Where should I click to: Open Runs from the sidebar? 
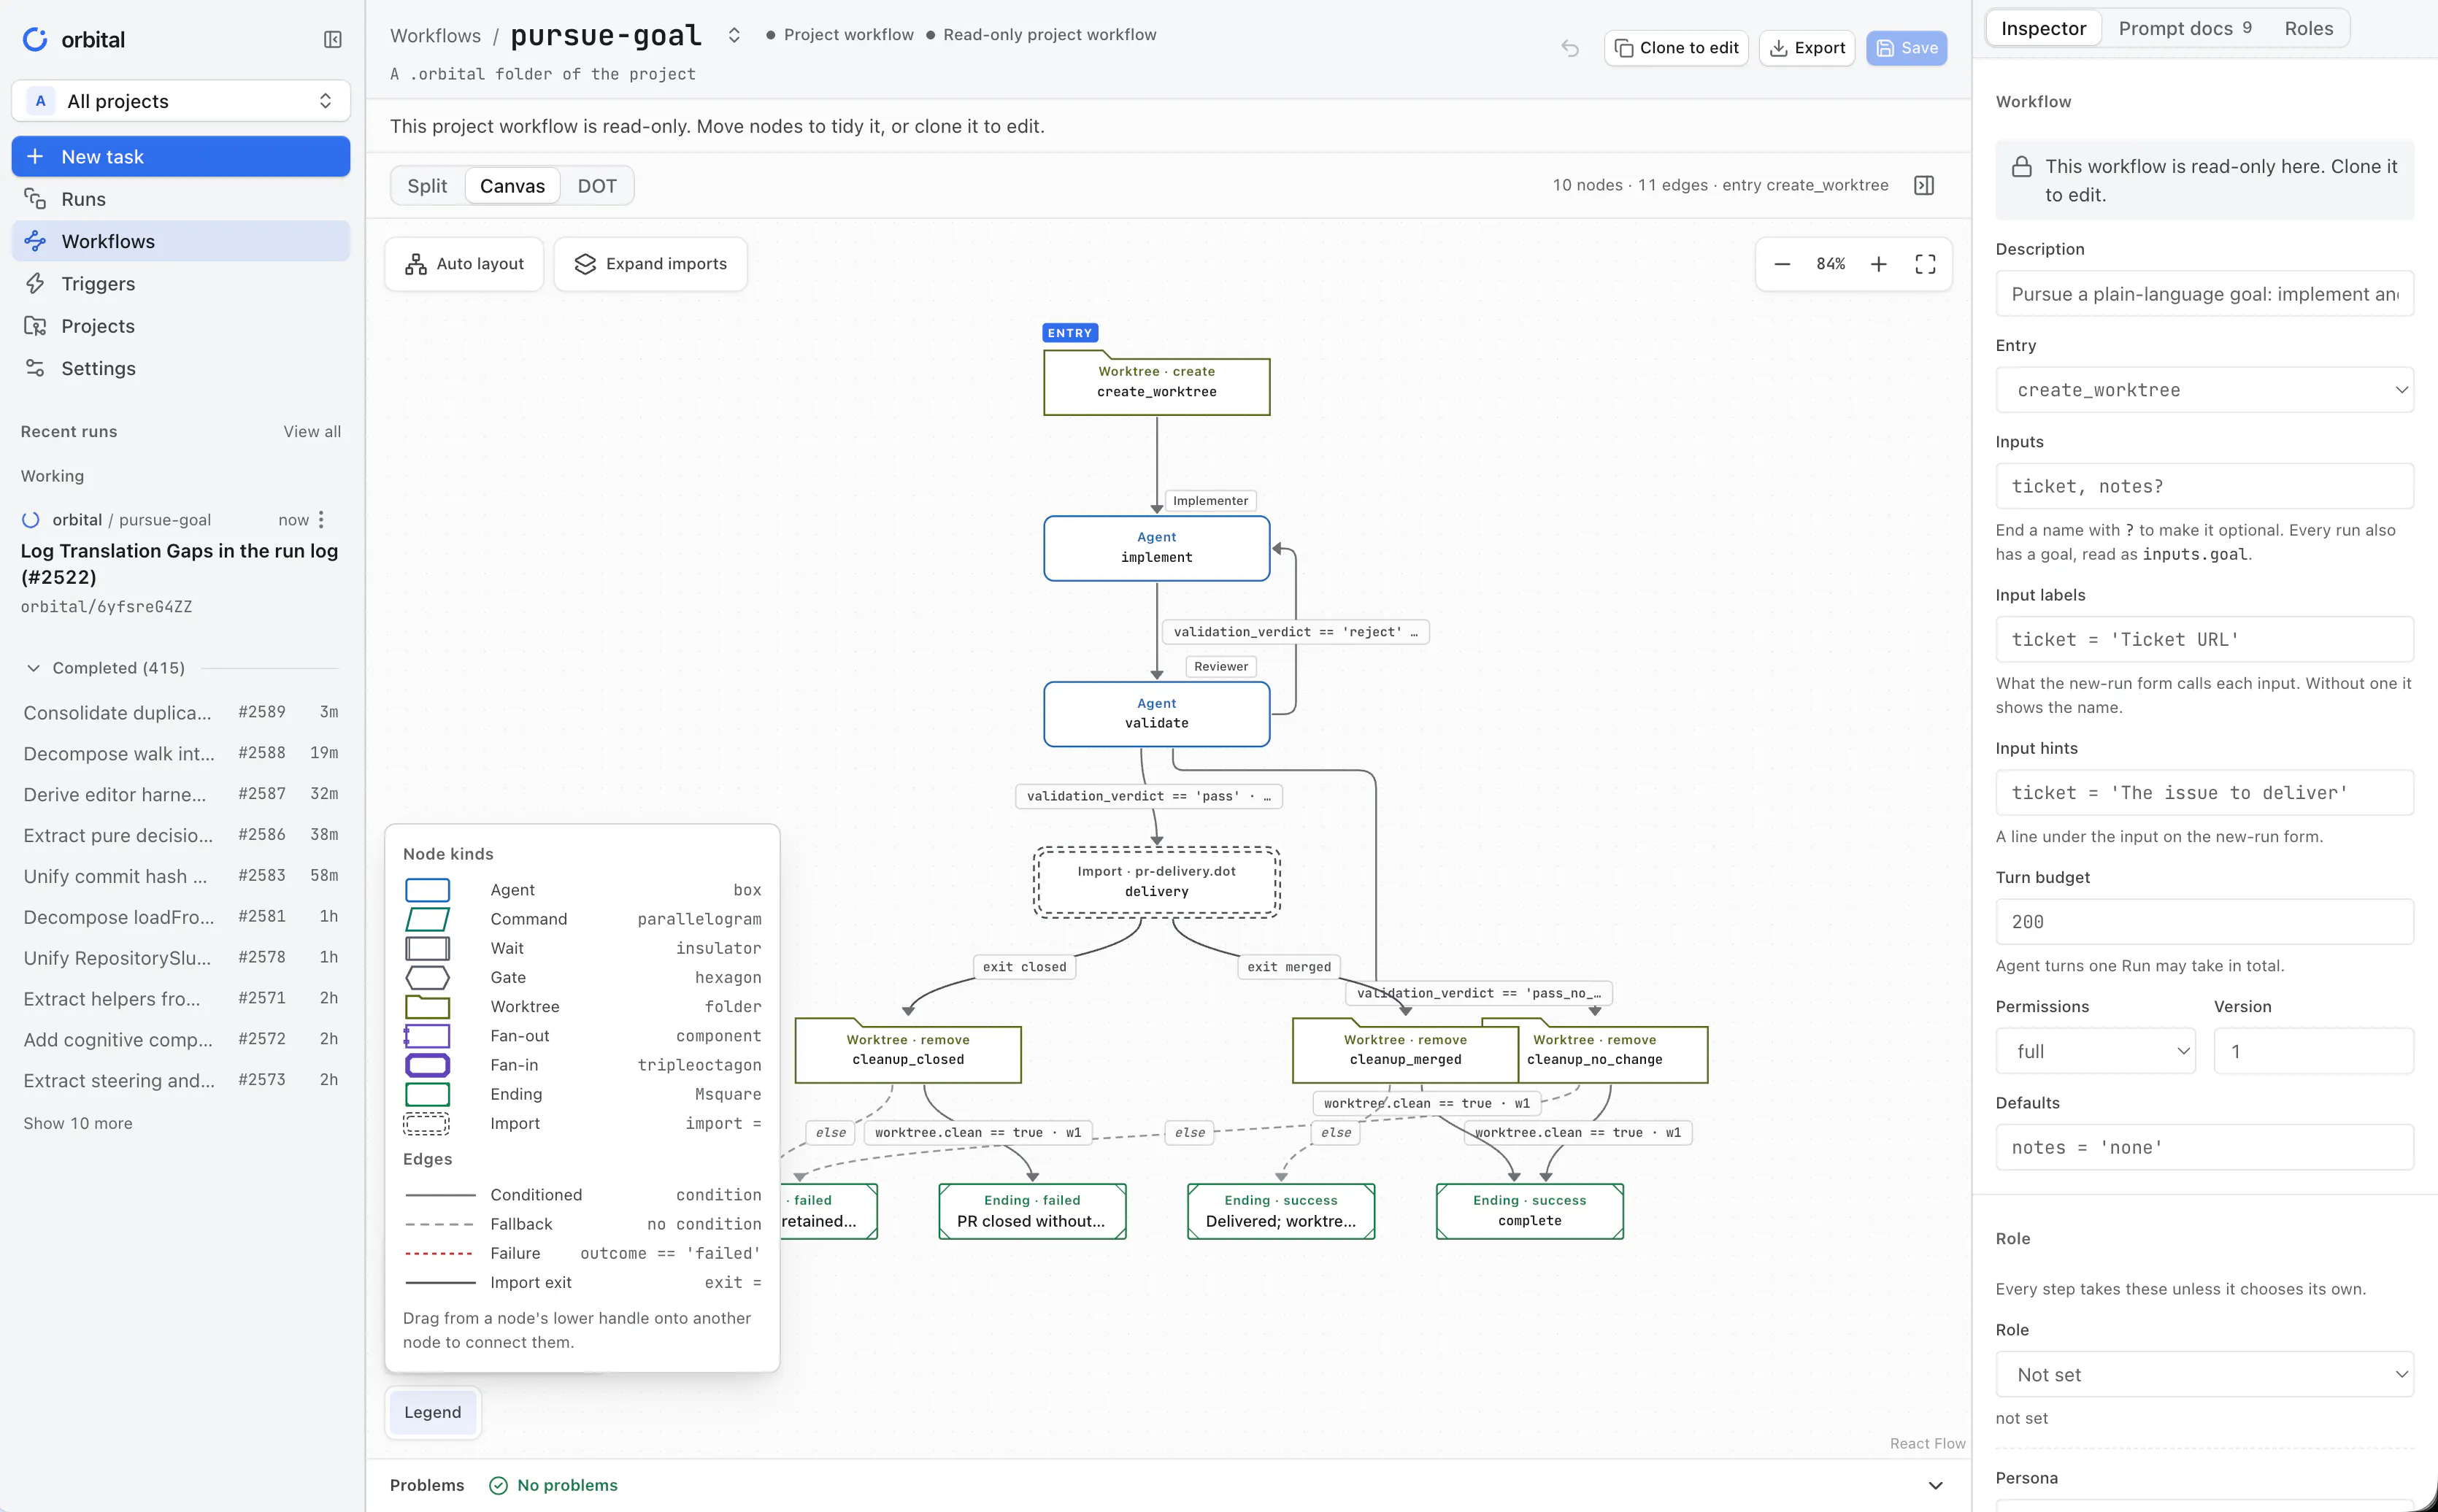[x=181, y=199]
